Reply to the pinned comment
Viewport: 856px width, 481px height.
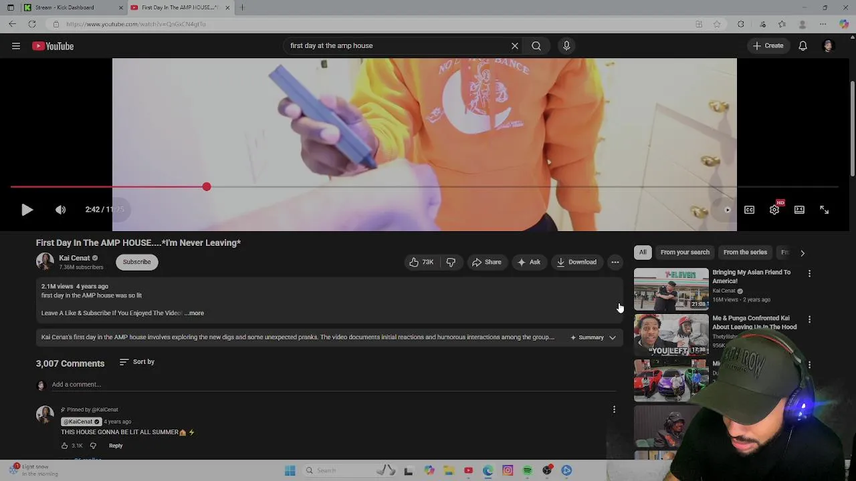pos(116,446)
